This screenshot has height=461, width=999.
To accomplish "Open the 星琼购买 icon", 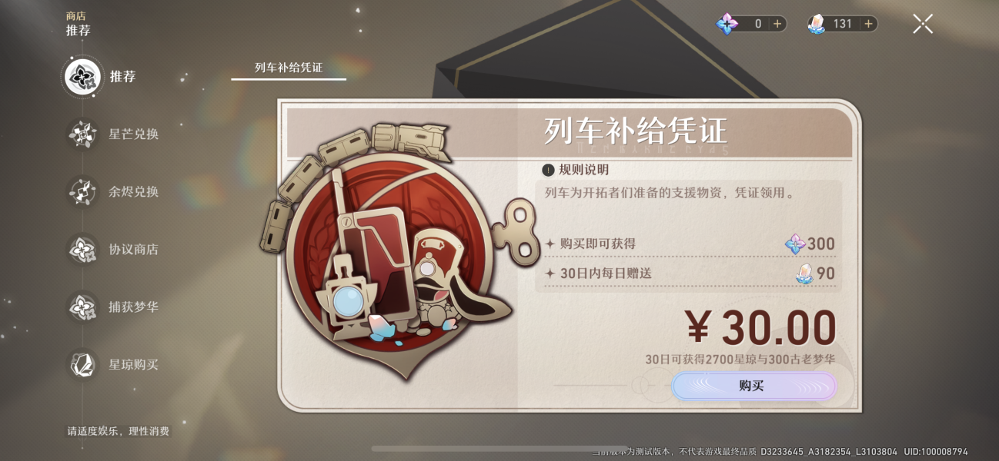I will click(x=82, y=364).
